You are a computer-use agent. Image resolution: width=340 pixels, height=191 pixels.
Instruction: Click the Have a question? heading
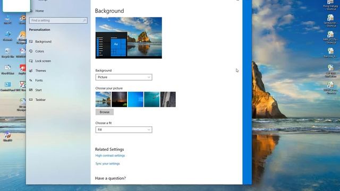pyautogui.click(x=110, y=178)
